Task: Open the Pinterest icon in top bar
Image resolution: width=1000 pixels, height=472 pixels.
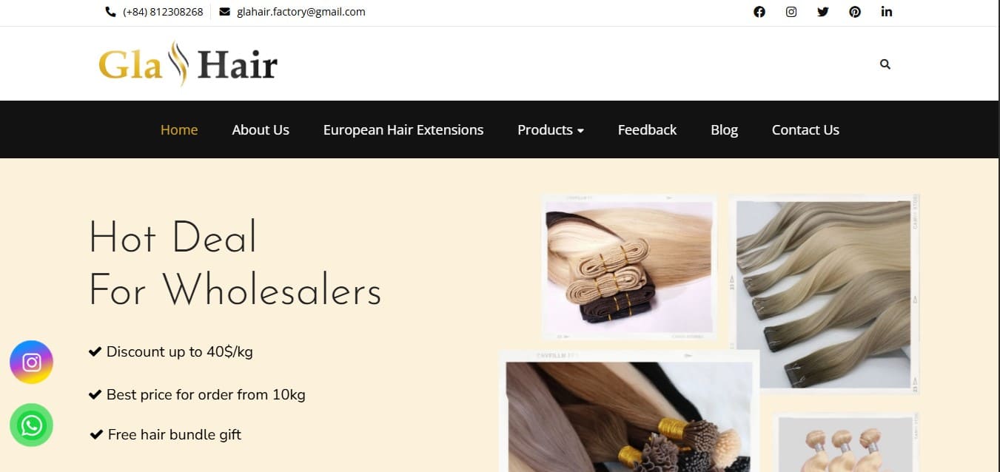Action: pyautogui.click(x=855, y=12)
